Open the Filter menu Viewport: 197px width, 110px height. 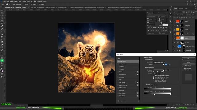28,1
